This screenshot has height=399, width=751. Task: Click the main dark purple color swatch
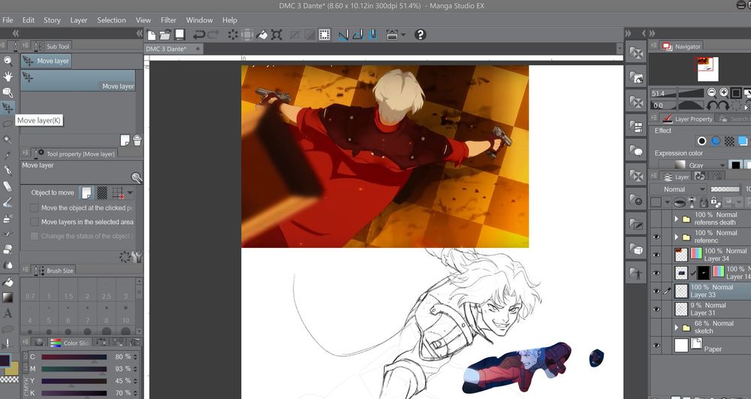tap(5, 361)
